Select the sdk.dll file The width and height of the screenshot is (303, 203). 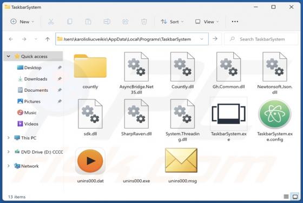click(90, 114)
